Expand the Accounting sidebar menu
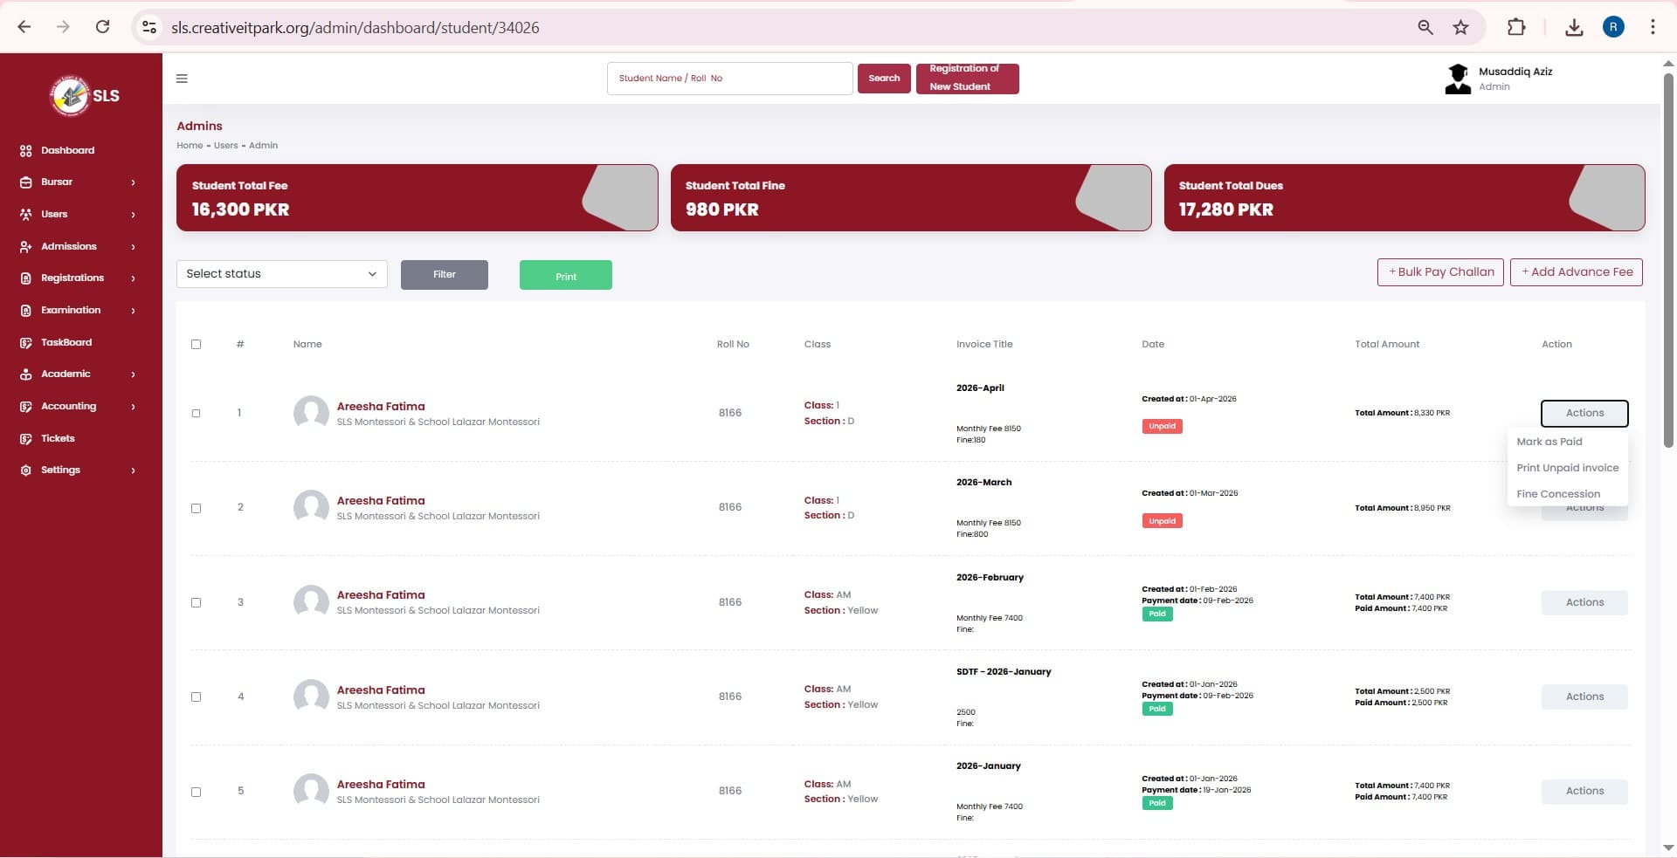1677x858 pixels. coord(79,407)
